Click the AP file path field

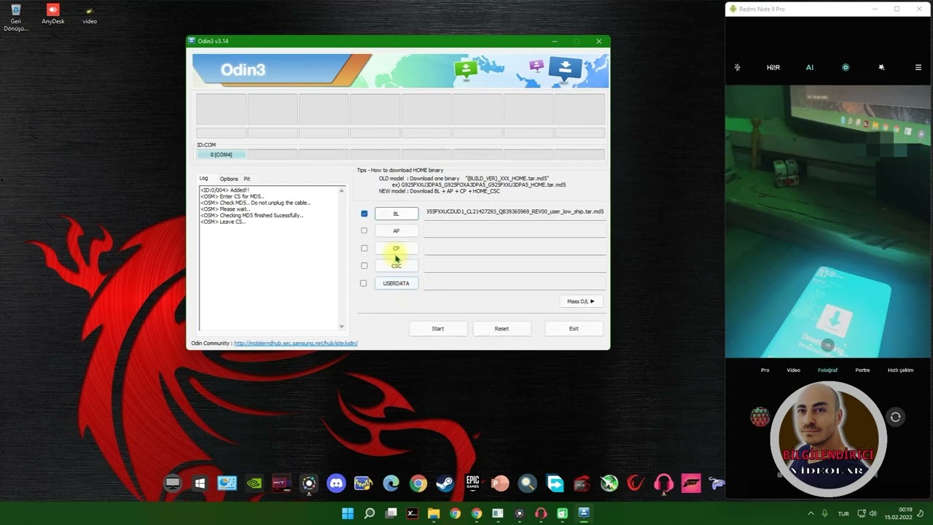515,230
